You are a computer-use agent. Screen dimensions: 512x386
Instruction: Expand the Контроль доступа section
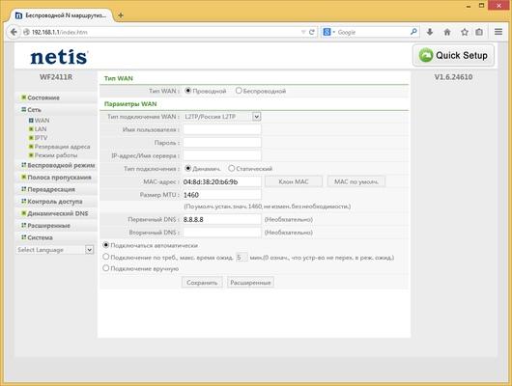tap(51, 202)
